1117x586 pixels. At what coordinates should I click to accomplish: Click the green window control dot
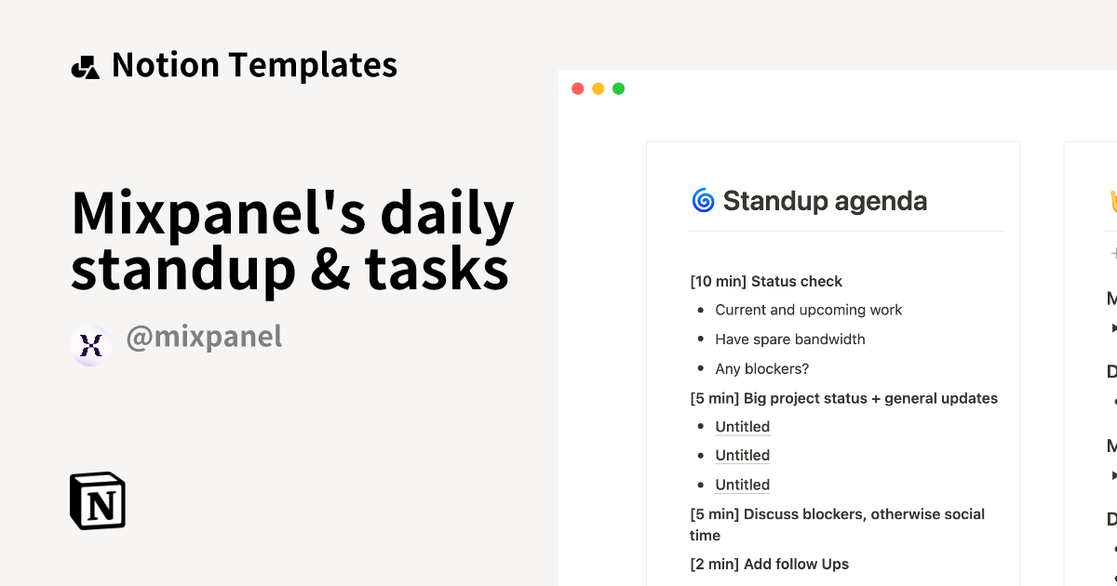(618, 87)
